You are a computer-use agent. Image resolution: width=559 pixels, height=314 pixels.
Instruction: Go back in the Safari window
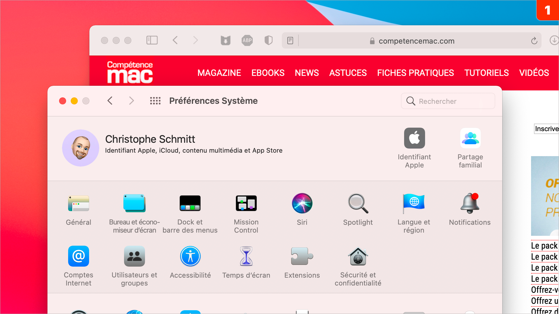175,40
